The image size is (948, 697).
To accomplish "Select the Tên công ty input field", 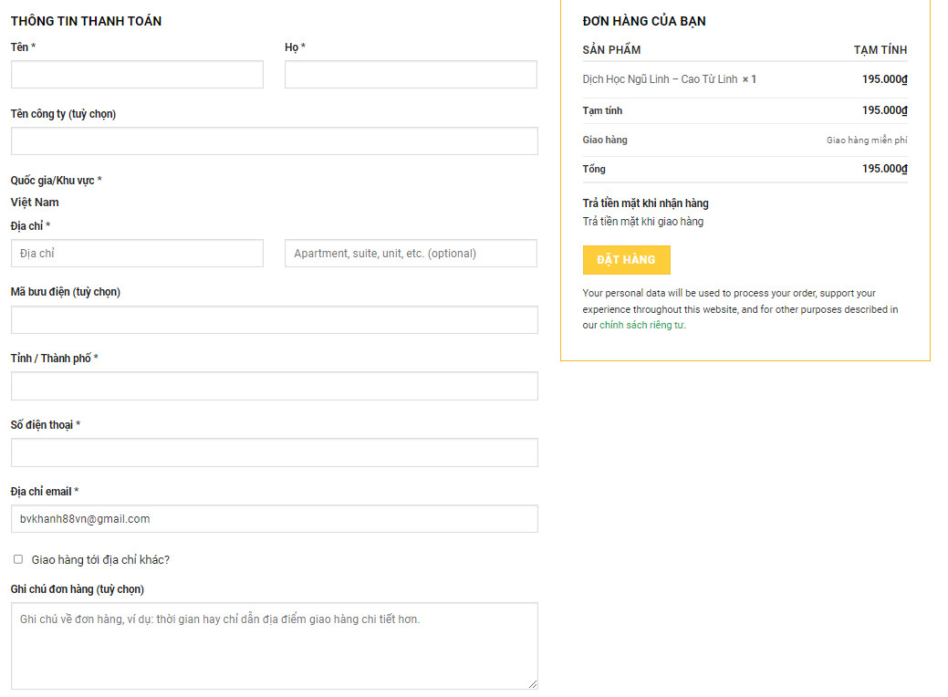I will pyautogui.click(x=274, y=141).
